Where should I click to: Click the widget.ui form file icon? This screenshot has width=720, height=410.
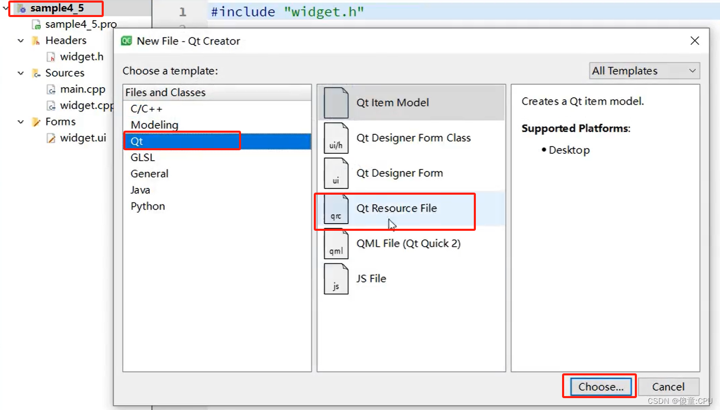51,138
